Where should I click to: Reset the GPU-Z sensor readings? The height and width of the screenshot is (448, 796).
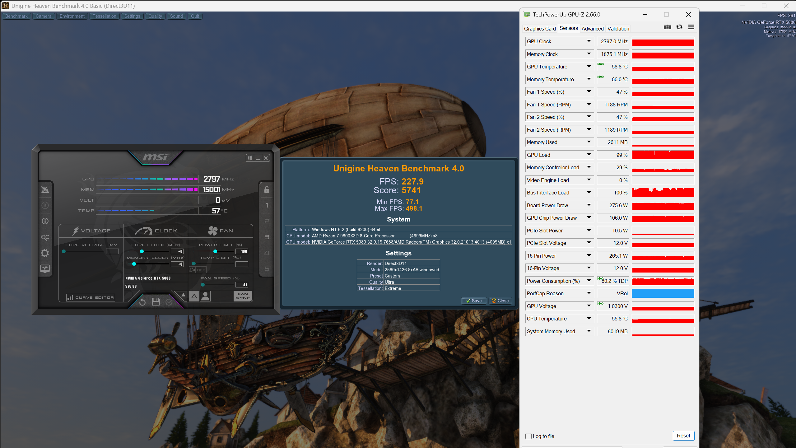[x=683, y=436]
